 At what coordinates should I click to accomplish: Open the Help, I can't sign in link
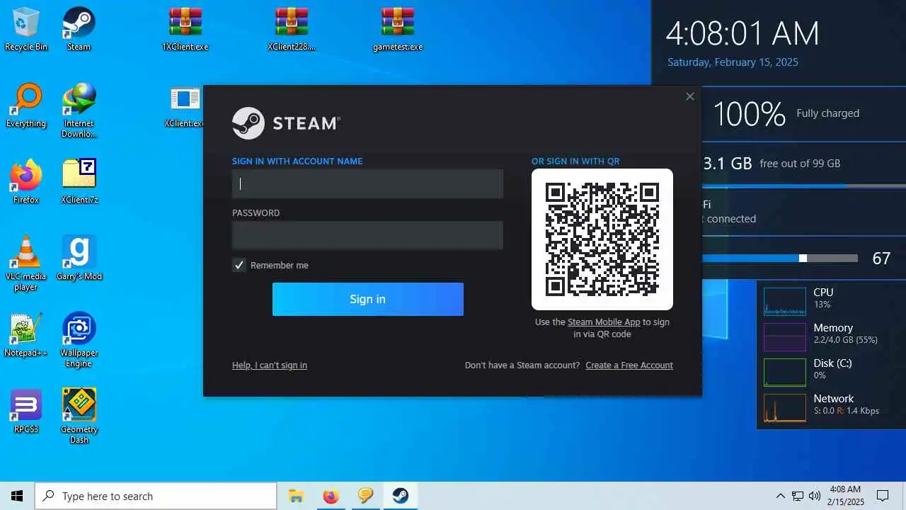[270, 365]
